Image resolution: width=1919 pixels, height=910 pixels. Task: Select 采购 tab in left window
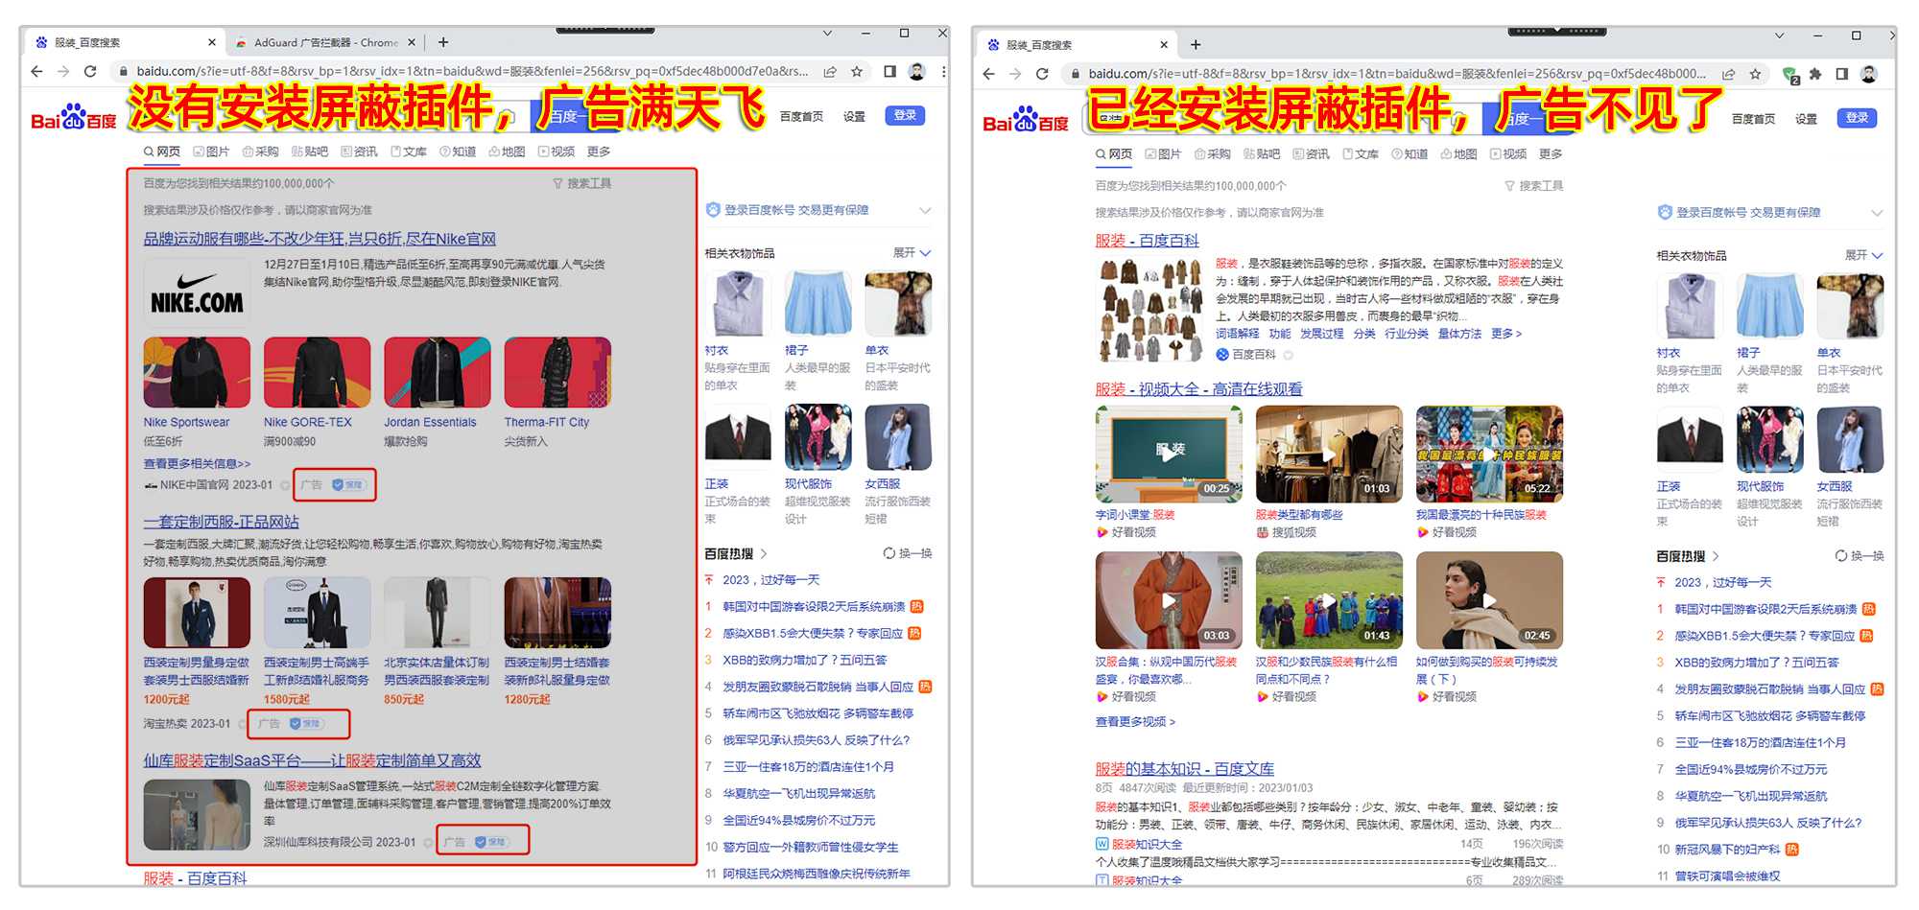click(x=260, y=152)
